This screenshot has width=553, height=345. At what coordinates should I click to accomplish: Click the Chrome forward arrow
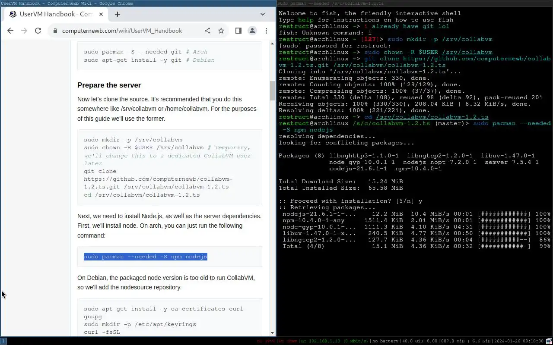point(24,31)
